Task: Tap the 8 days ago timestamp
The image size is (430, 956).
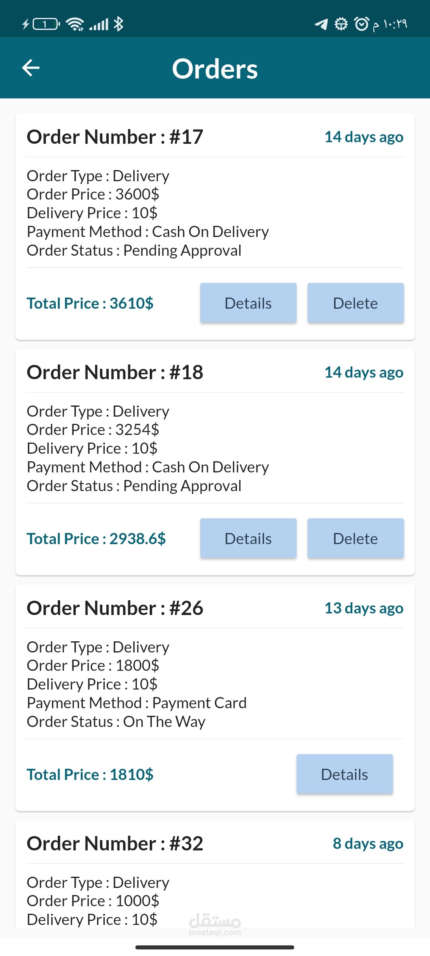Action: coord(368,844)
